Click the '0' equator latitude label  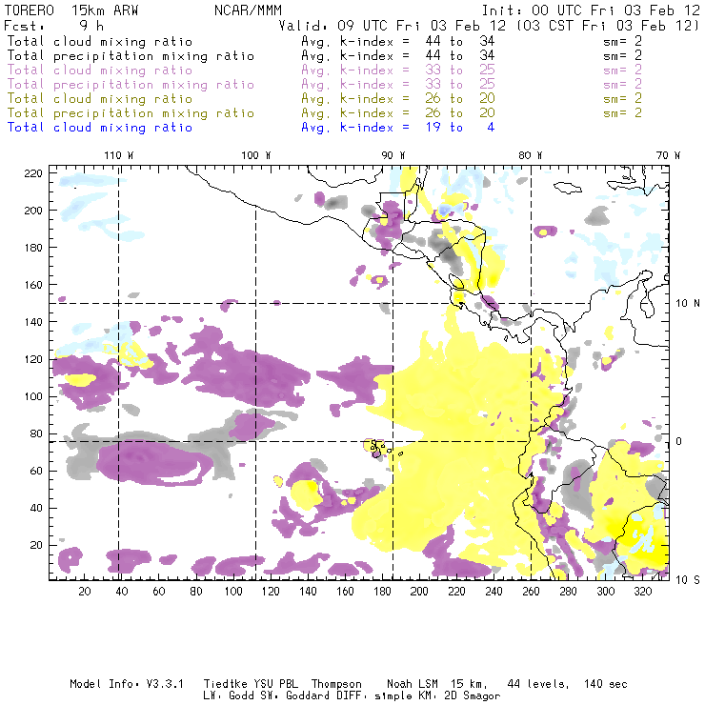(679, 441)
